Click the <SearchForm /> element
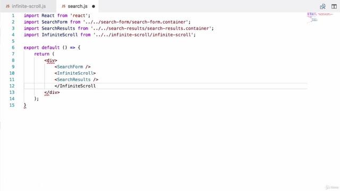The height and width of the screenshot is (191, 340). click(72, 67)
